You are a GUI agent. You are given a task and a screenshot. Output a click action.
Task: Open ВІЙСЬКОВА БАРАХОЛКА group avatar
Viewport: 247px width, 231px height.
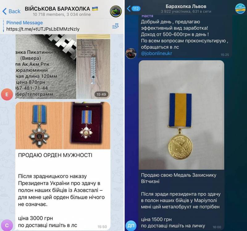click(116, 11)
